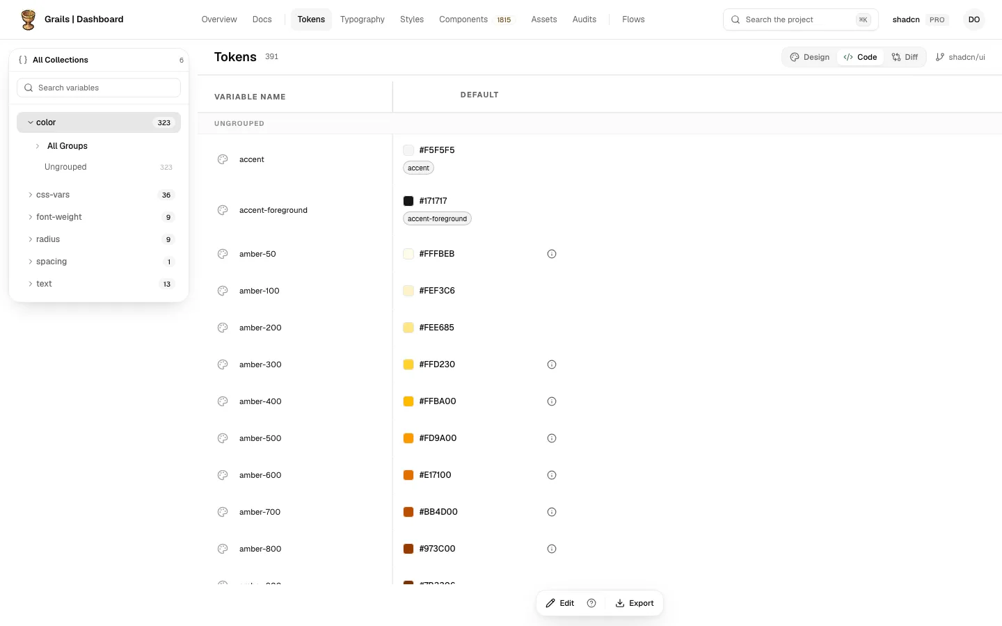Image resolution: width=1002 pixels, height=626 pixels.
Task: Click the info icon next to #FFBA00
Action: point(552,401)
